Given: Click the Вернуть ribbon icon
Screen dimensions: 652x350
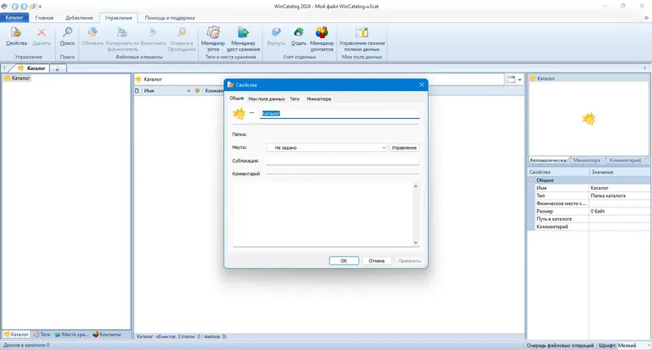Looking at the screenshot, I should click(275, 33).
